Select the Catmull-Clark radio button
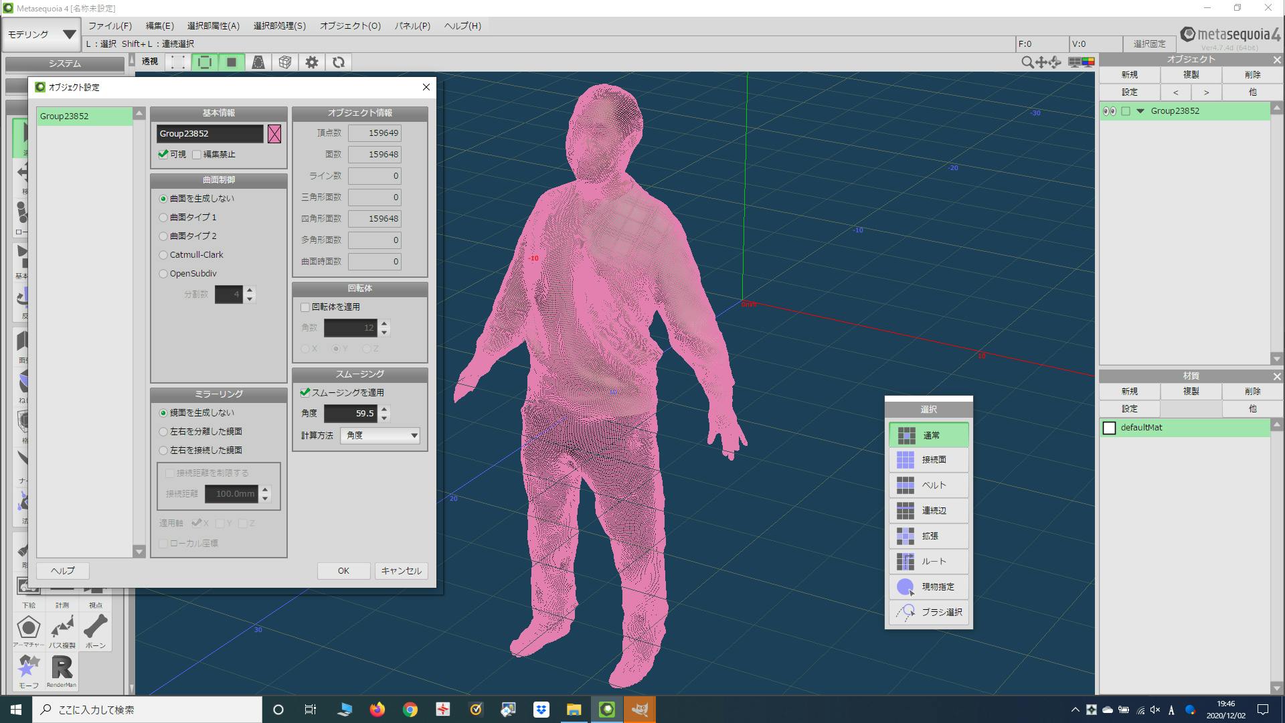 coord(163,255)
